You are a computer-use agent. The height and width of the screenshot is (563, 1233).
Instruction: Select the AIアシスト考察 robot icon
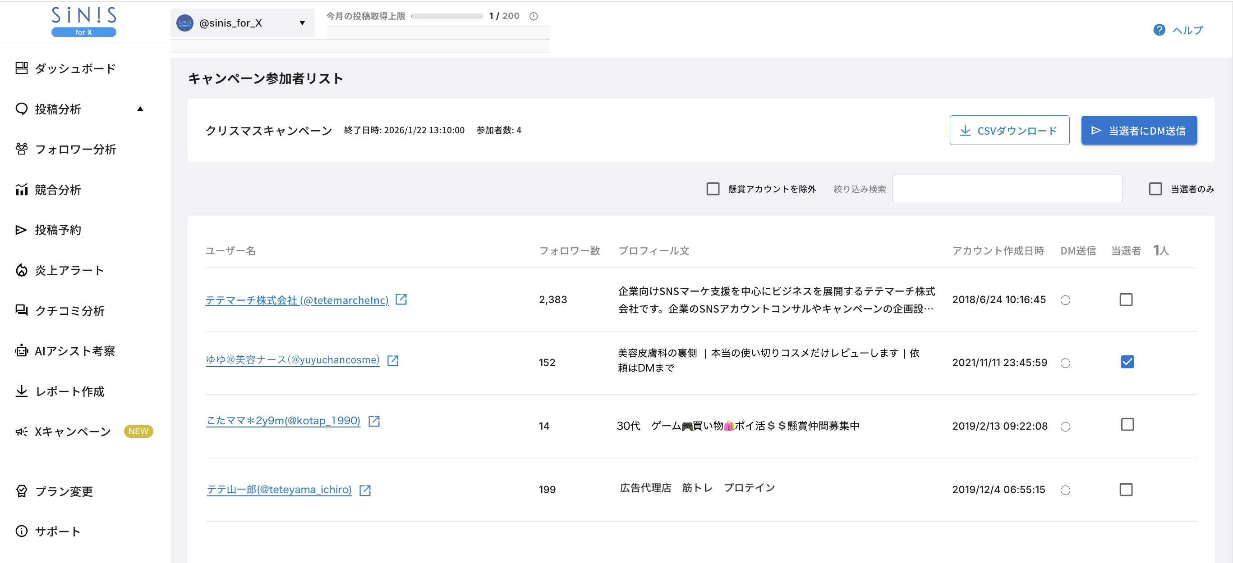click(21, 351)
